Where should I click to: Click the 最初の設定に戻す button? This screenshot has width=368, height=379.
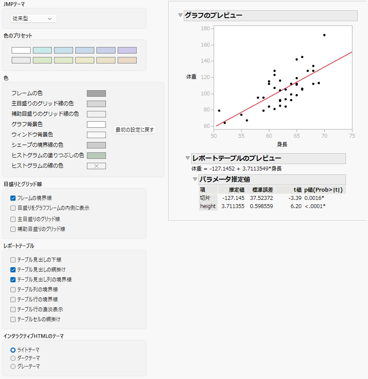134,130
